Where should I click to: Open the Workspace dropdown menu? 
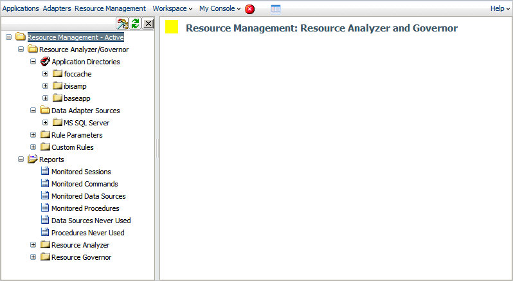172,9
